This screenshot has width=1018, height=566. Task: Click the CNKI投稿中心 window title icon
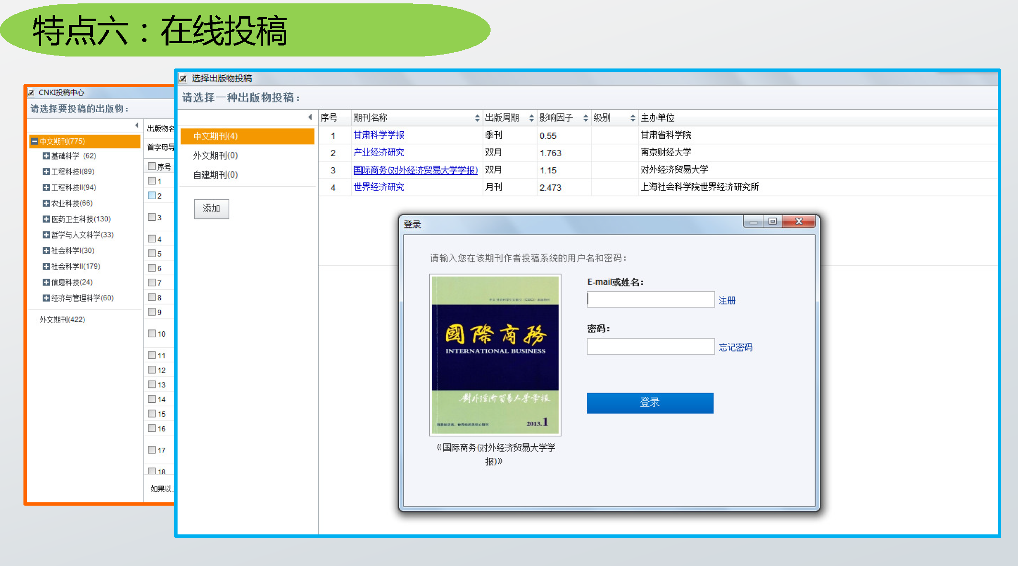[x=31, y=92]
